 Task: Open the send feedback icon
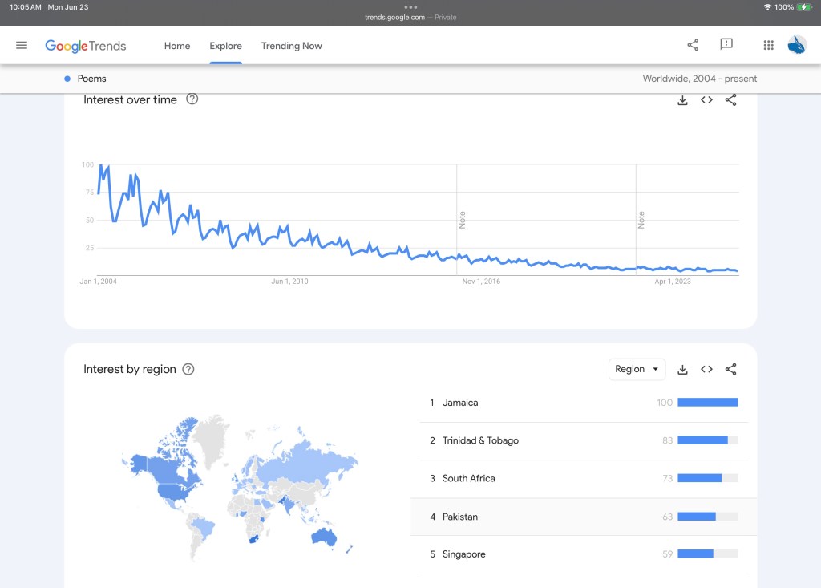(x=726, y=45)
